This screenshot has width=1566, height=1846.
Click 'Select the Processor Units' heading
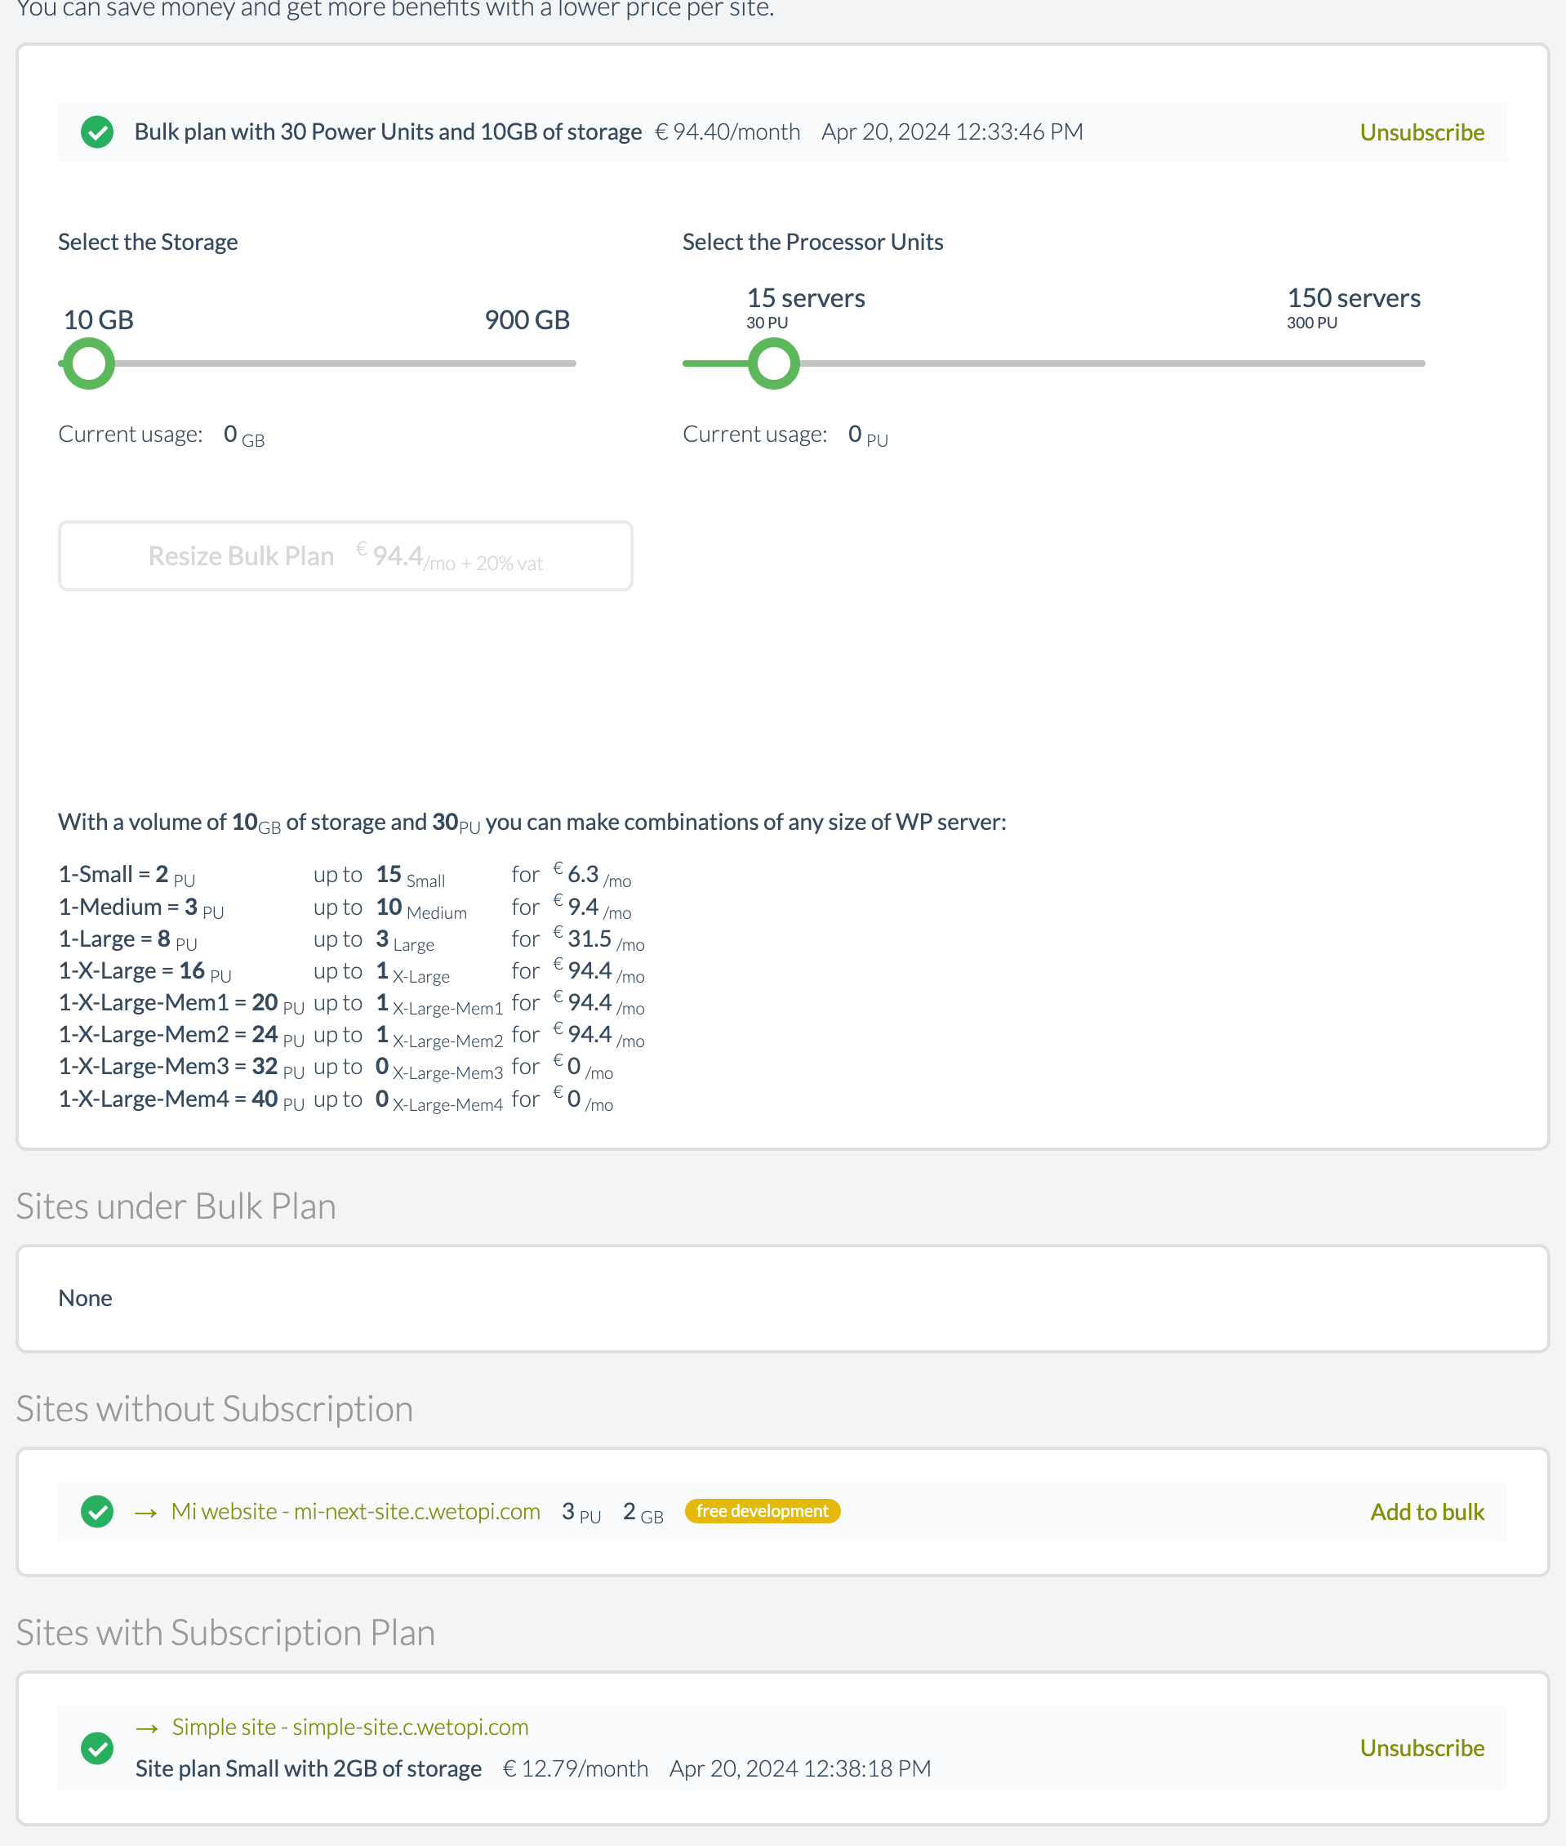[x=812, y=242]
